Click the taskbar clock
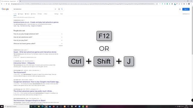This screenshot has width=193, height=108. (186, 106)
